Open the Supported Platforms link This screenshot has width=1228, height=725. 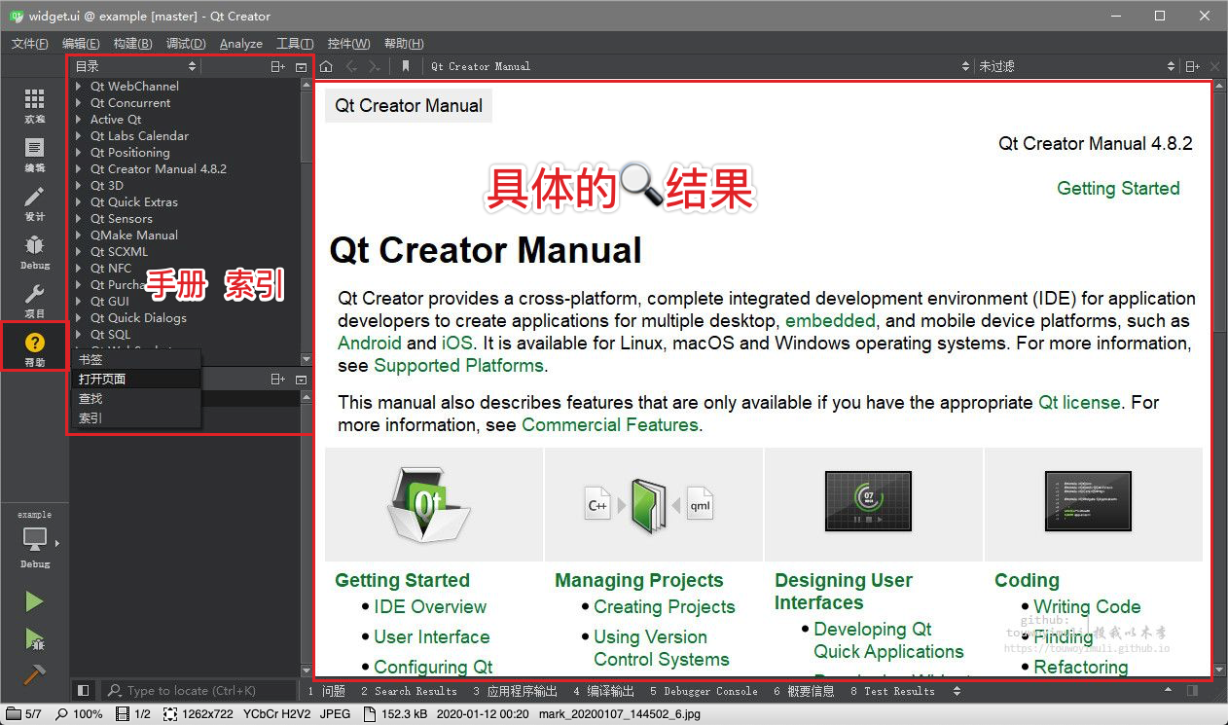pyautogui.click(x=458, y=366)
